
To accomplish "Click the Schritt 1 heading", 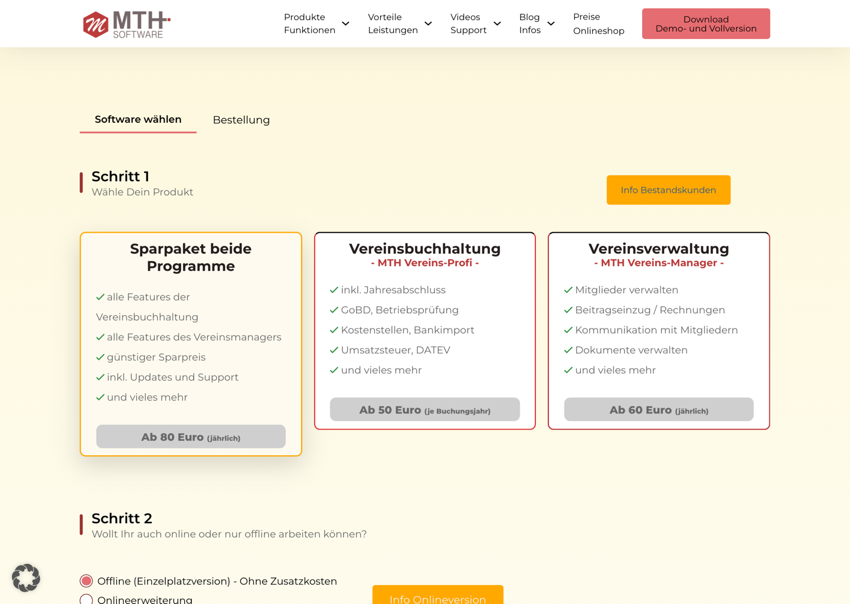I will (120, 176).
